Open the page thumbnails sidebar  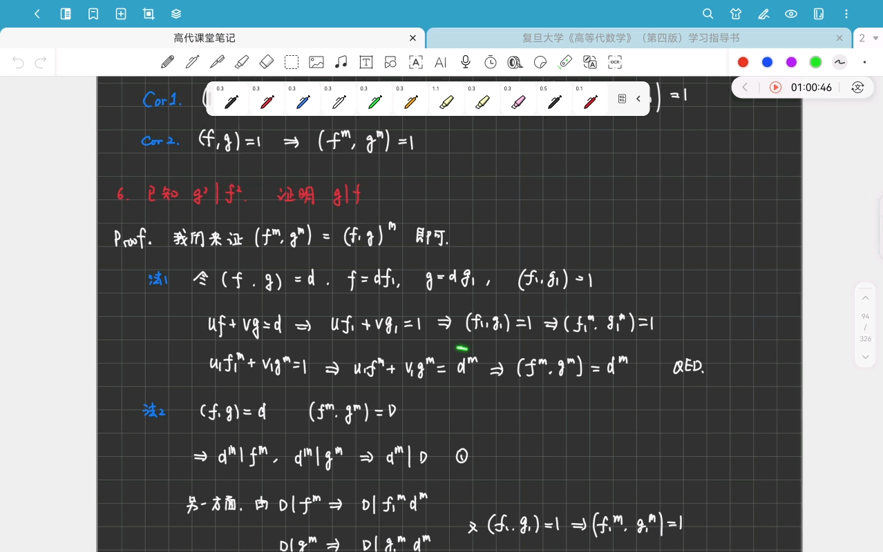(x=66, y=14)
